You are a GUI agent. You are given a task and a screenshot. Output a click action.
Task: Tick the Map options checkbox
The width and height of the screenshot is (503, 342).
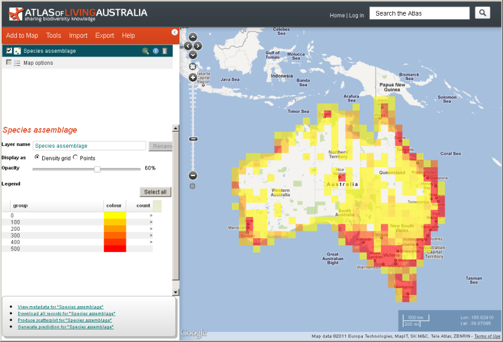9,63
